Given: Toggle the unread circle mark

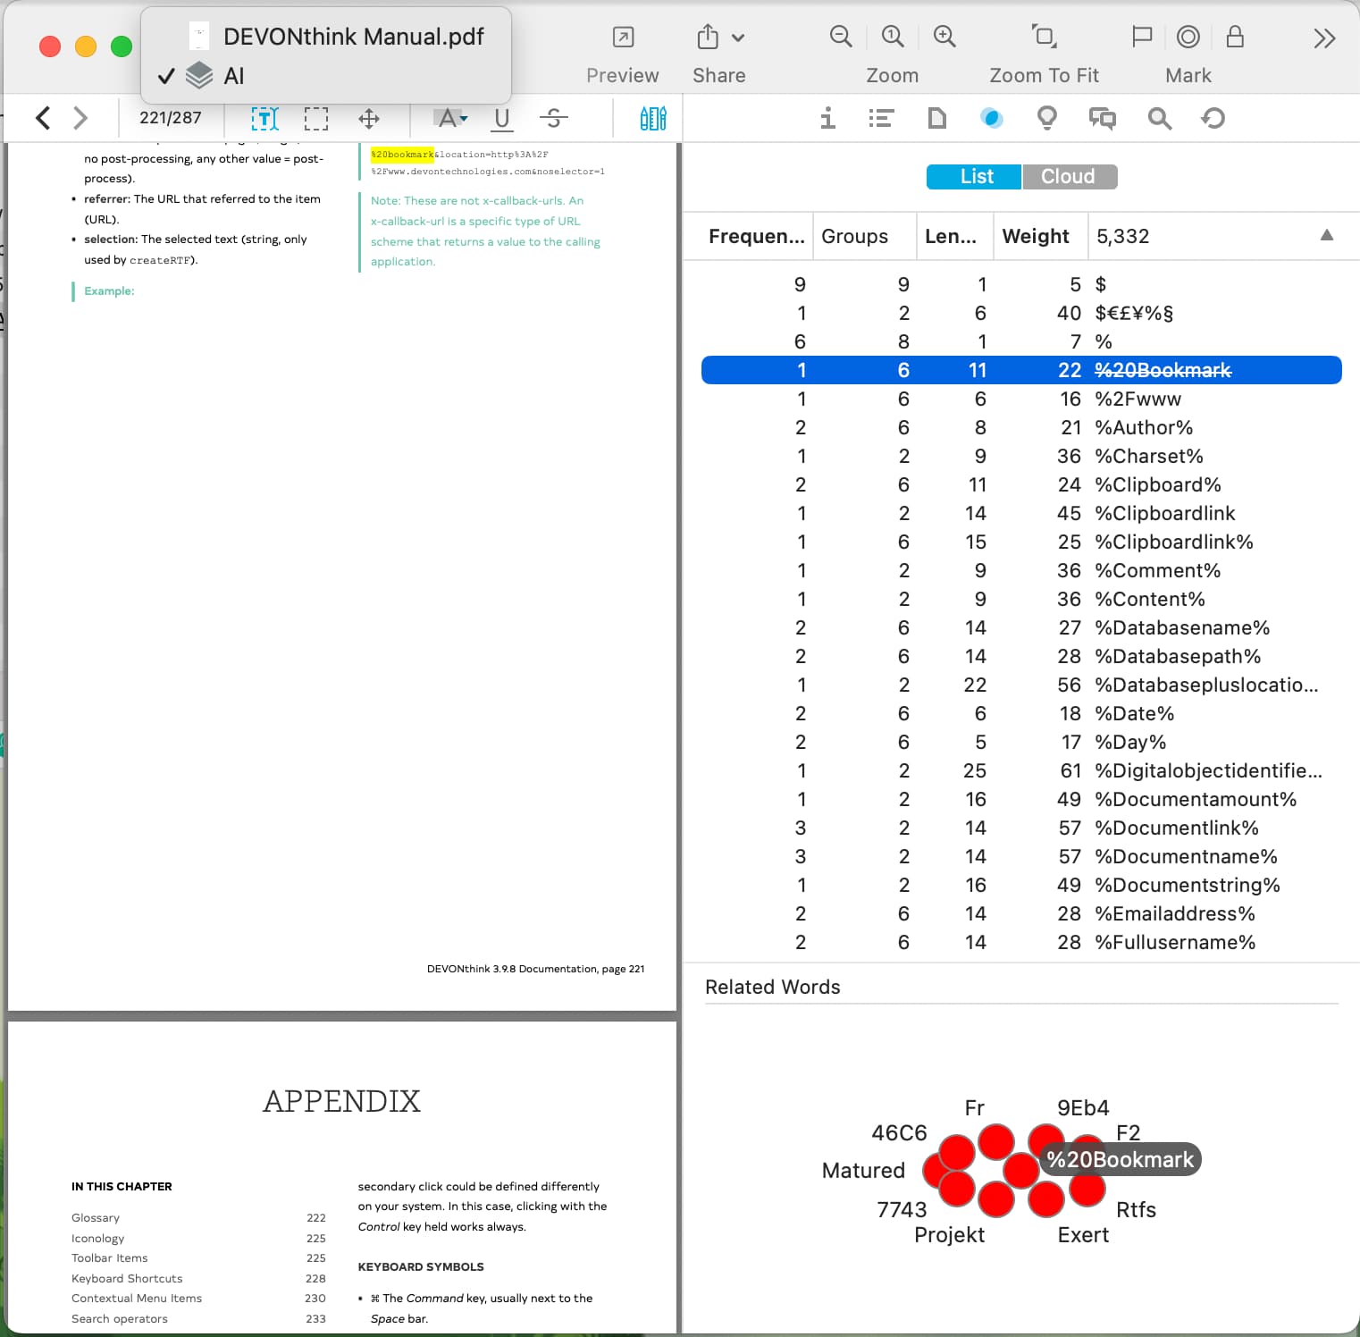Looking at the screenshot, I should [x=1188, y=37].
